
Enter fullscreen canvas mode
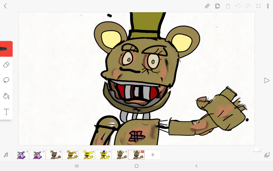click(x=258, y=6)
